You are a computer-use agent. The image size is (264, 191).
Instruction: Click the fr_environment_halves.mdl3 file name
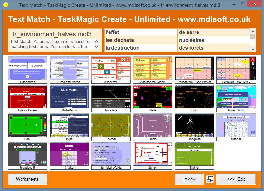pyautogui.click(x=52, y=34)
